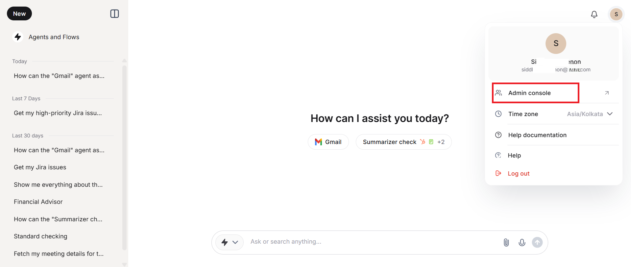Click the attachment paperclip icon

point(506,242)
